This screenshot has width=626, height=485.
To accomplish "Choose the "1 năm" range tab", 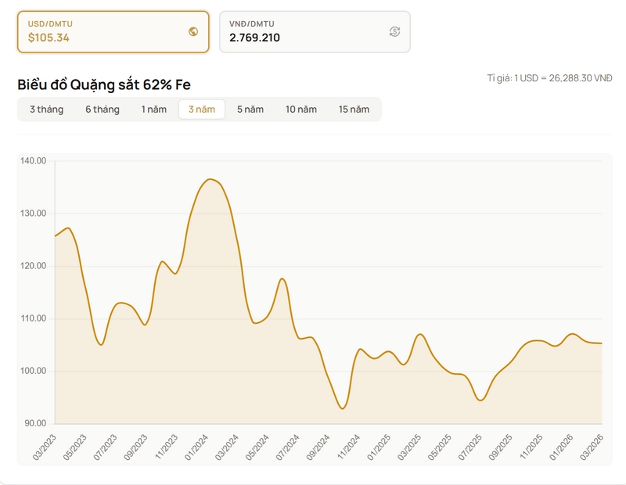I will 154,110.
